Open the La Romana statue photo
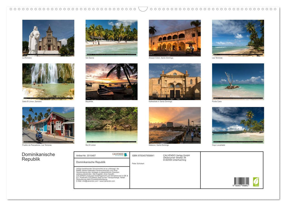Image resolution: width=286 pixels, height=206 pixels. 48,38
